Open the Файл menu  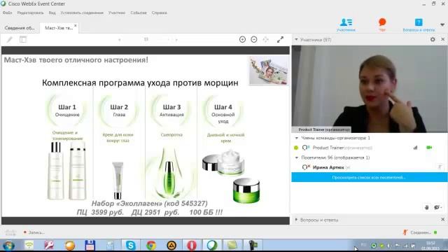[x=8, y=13]
